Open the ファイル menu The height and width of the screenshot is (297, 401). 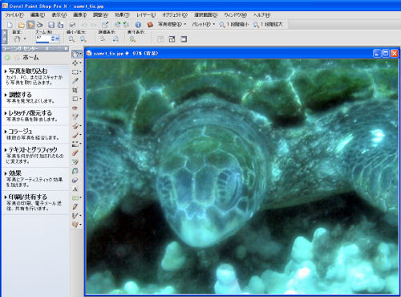14,15
